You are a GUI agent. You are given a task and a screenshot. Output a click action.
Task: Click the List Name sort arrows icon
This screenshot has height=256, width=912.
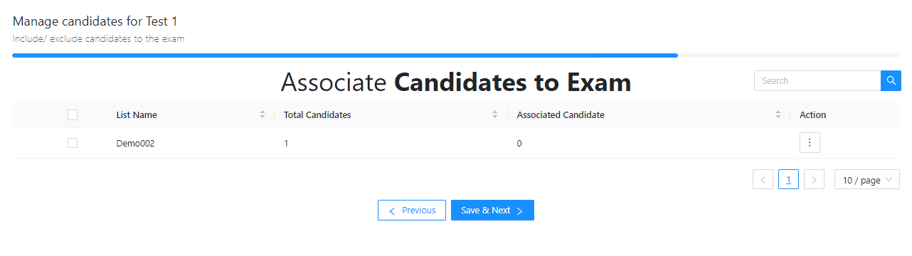click(263, 114)
